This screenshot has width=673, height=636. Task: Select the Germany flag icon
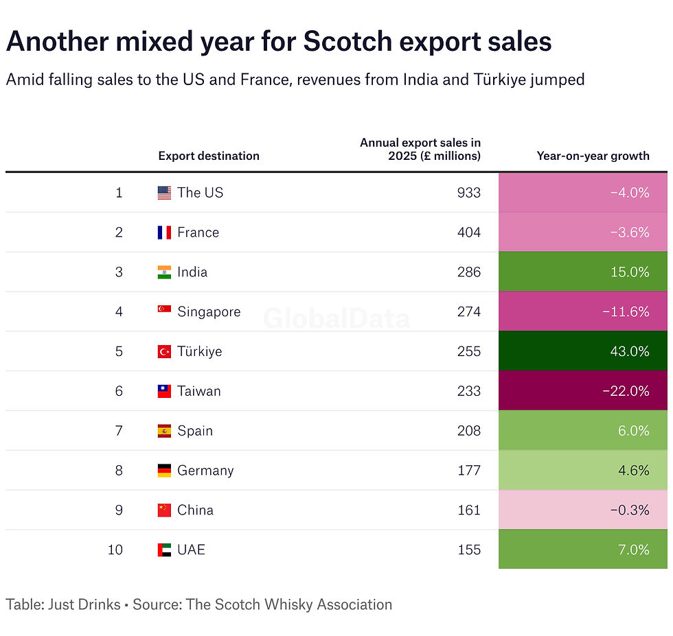tap(164, 471)
